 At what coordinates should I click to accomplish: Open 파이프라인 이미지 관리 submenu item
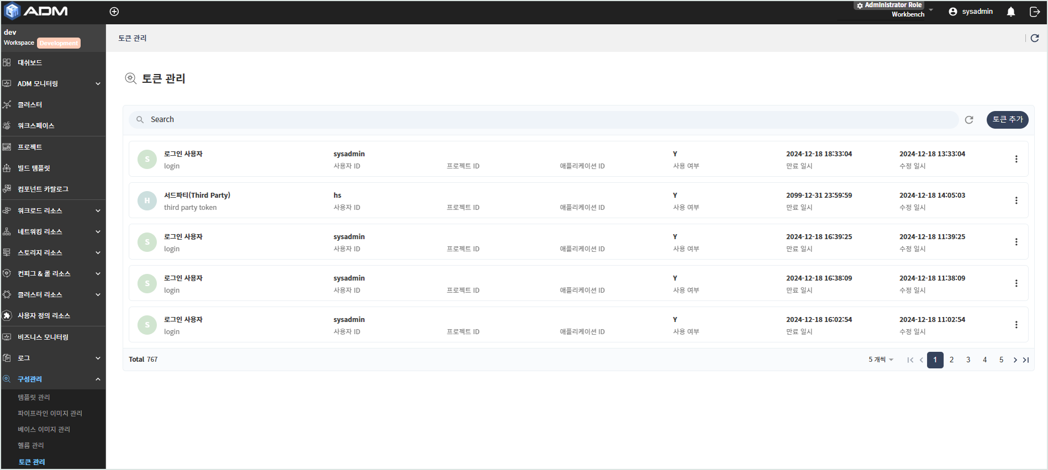pos(50,413)
